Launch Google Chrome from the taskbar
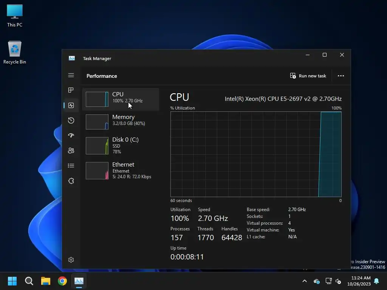 (x=62, y=281)
